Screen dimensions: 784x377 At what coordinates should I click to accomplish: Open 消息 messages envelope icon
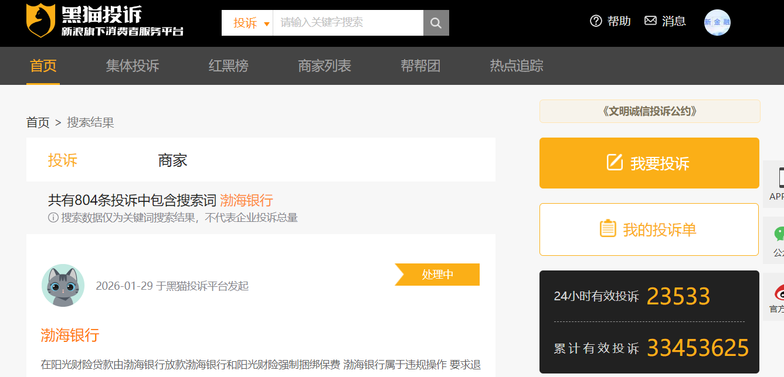(650, 21)
